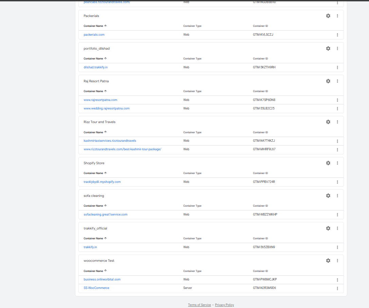Open more options for Rizz Tour and Travels
This screenshot has width=369, height=308.
pyautogui.click(x=337, y=122)
